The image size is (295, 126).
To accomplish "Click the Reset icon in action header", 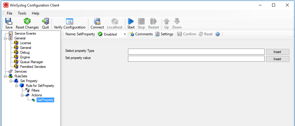I will (201, 34).
